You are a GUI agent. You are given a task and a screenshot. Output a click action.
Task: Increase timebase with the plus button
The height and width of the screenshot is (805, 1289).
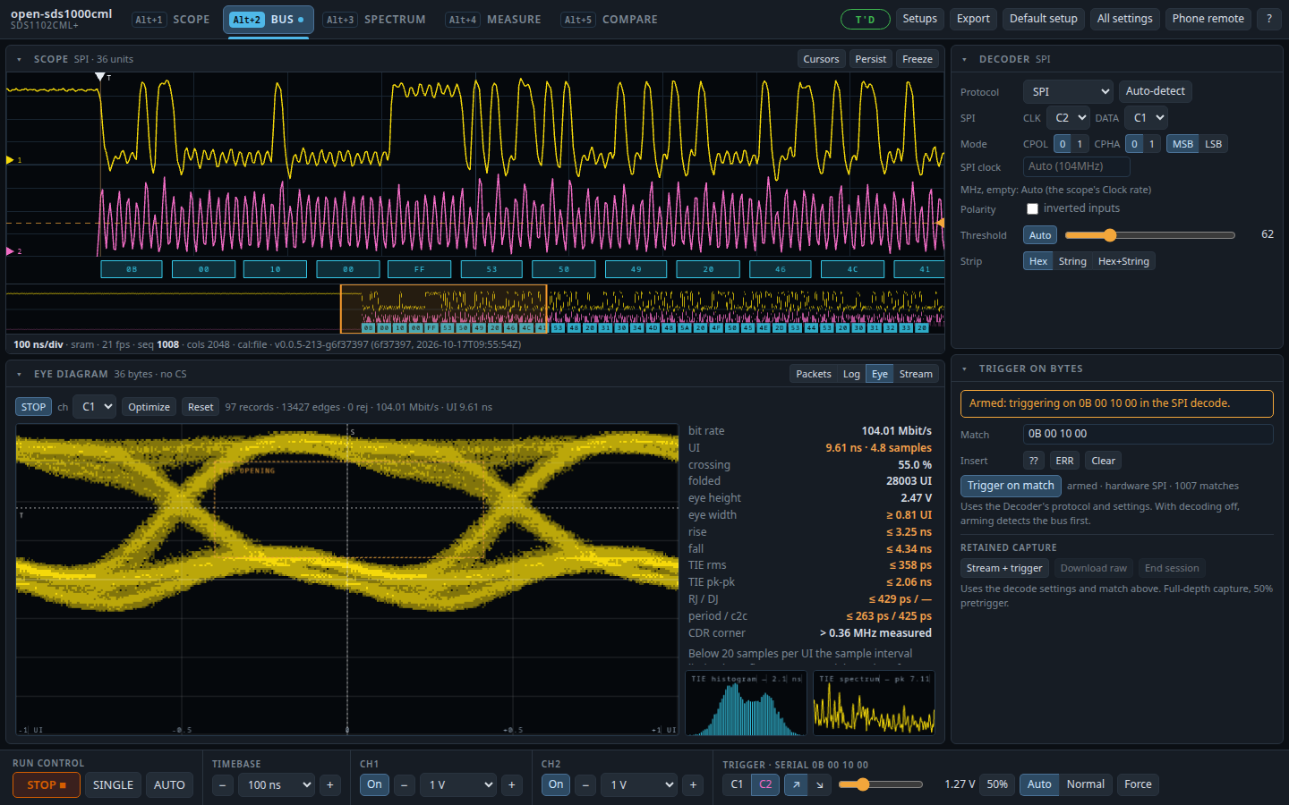click(330, 784)
